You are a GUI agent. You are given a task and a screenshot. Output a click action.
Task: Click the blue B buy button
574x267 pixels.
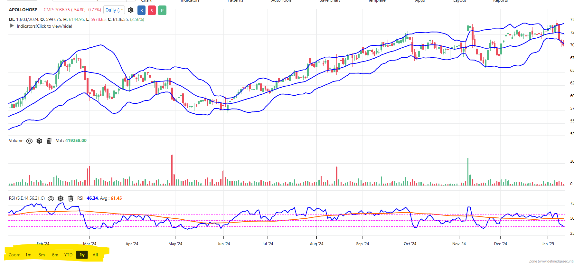click(x=141, y=11)
